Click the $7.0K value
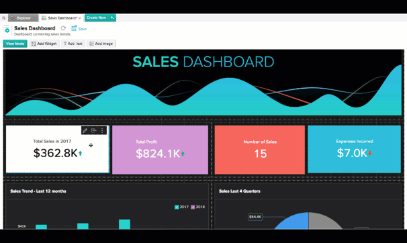This screenshot has height=243, width=407. coord(352,153)
